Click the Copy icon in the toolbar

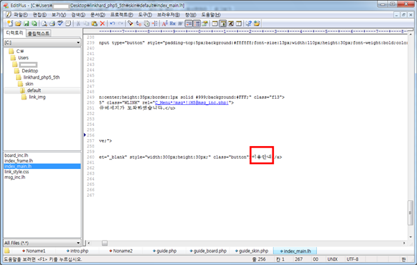coord(86,24)
